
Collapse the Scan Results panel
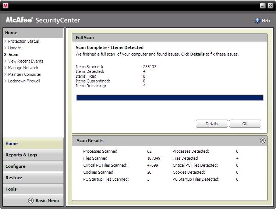262,141
